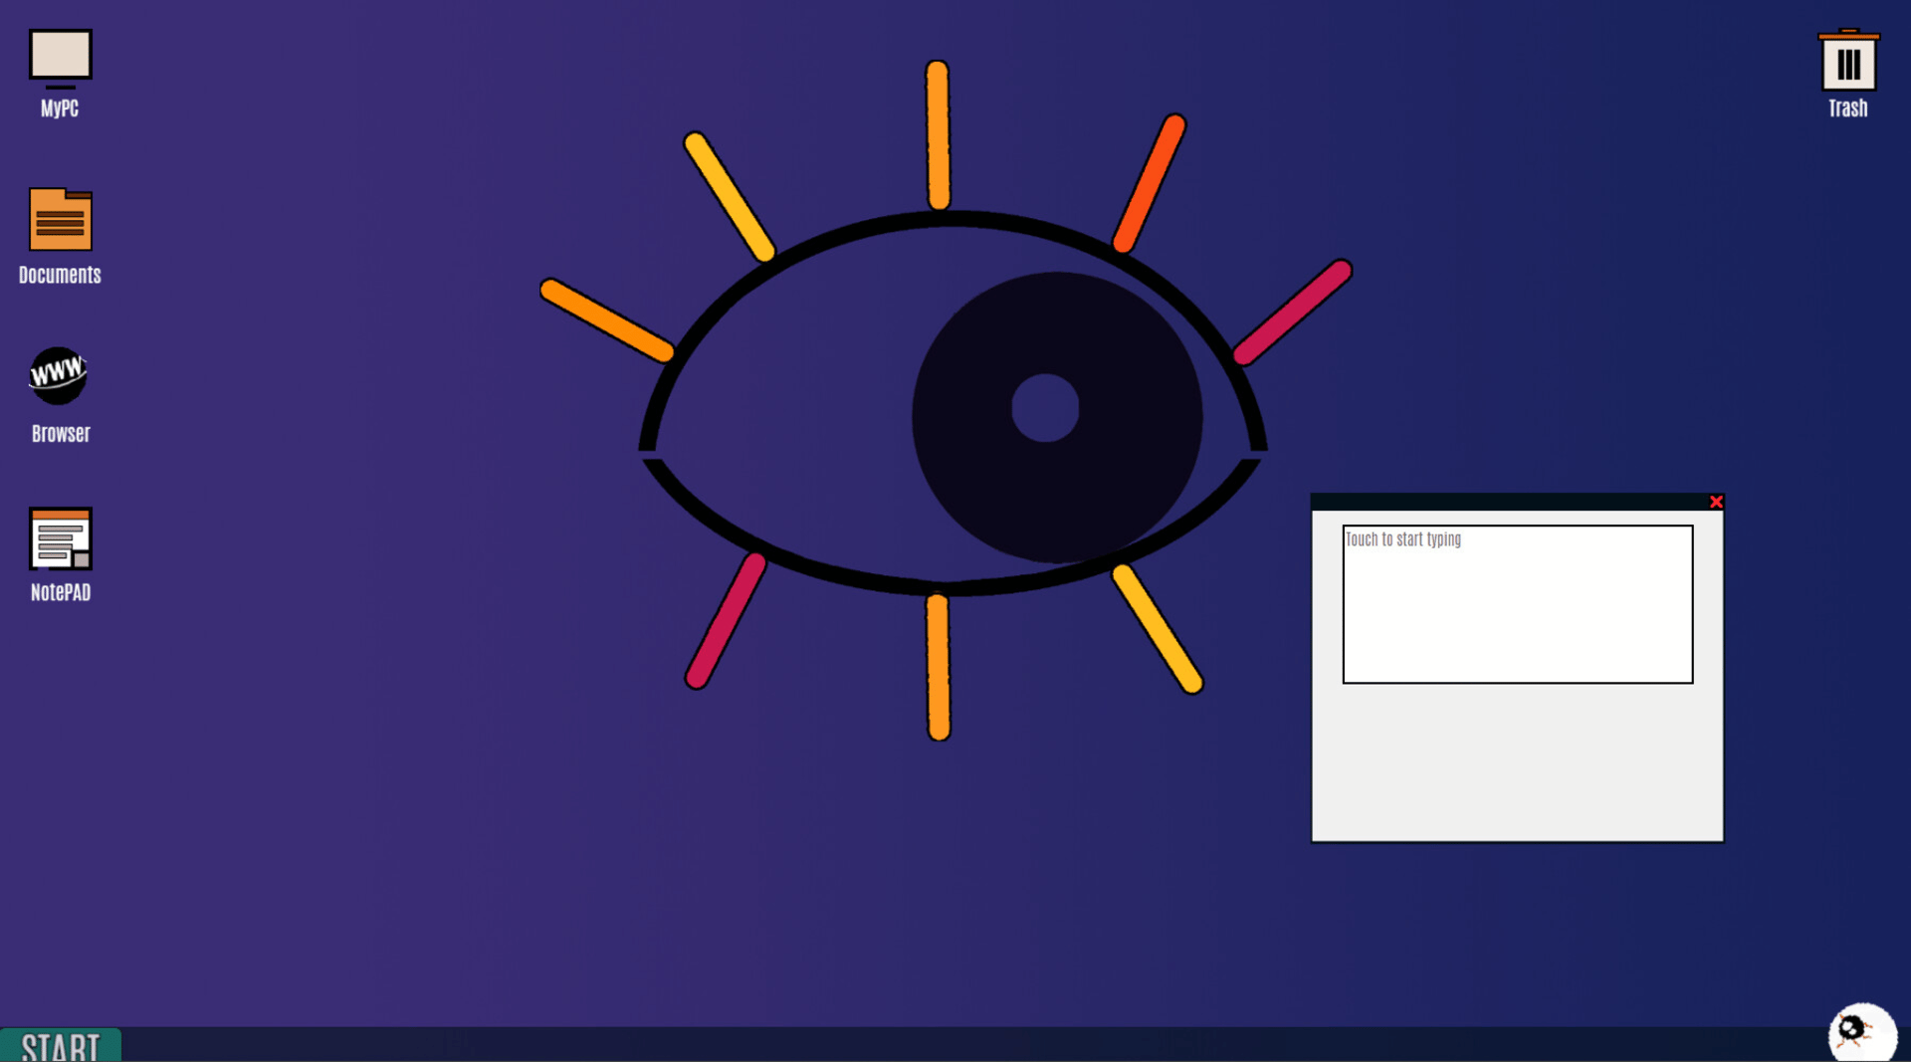Select the 'Documents' text label
The height and width of the screenshot is (1062, 1911).
[x=60, y=275]
